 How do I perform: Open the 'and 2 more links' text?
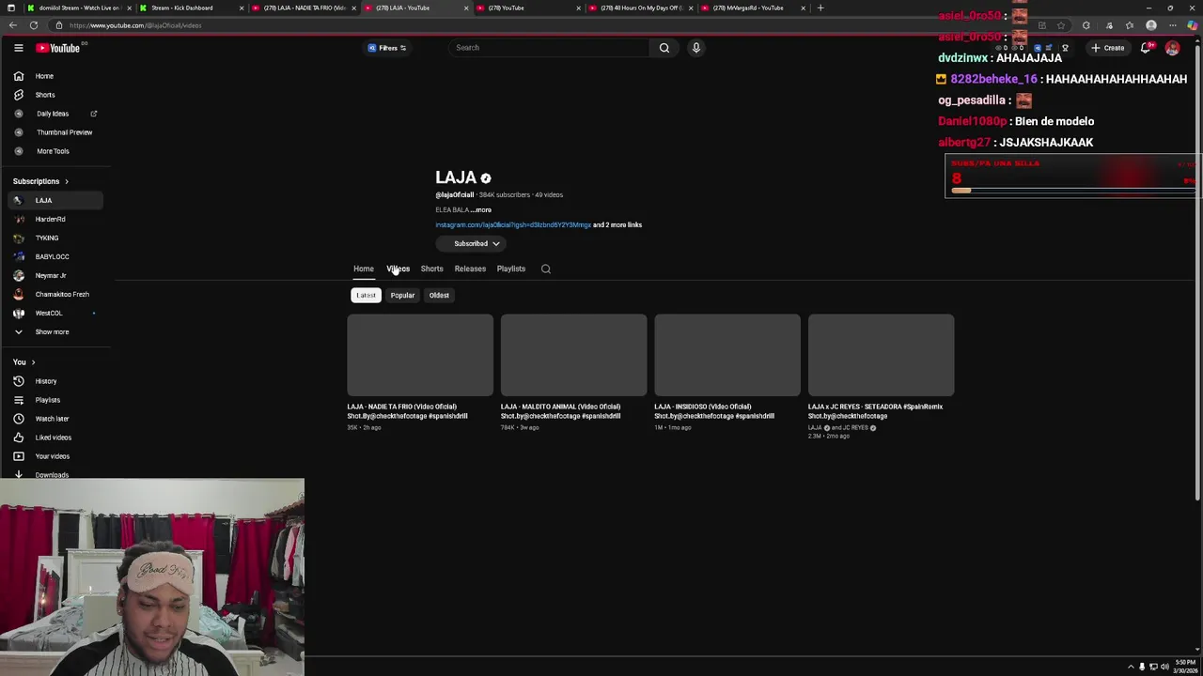tap(617, 225)
